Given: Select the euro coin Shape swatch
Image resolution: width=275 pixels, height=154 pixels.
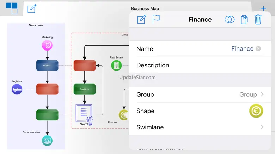Looking at the screenshot, I should pos(256,111).
